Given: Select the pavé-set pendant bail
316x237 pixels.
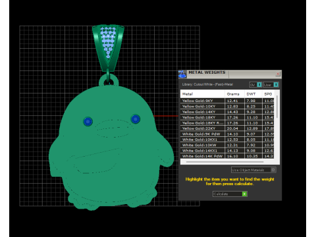Looking at the screenshot, I should [x=108, y=48].
